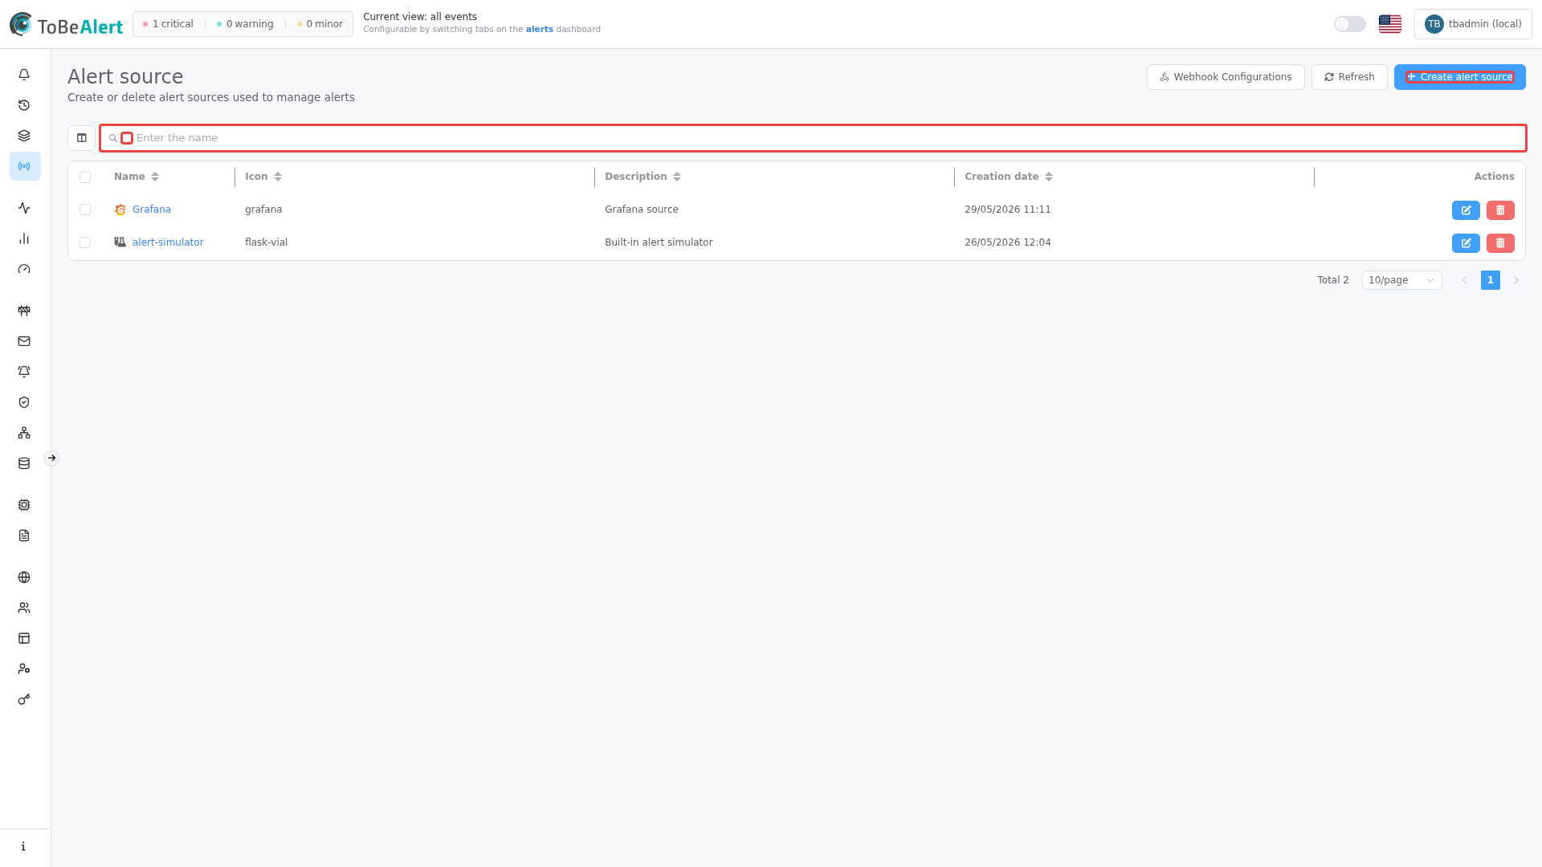Select page 1 in pagination
Image resolution: width=1542 pixels, height=867 pixels.
pos(1491,280)
